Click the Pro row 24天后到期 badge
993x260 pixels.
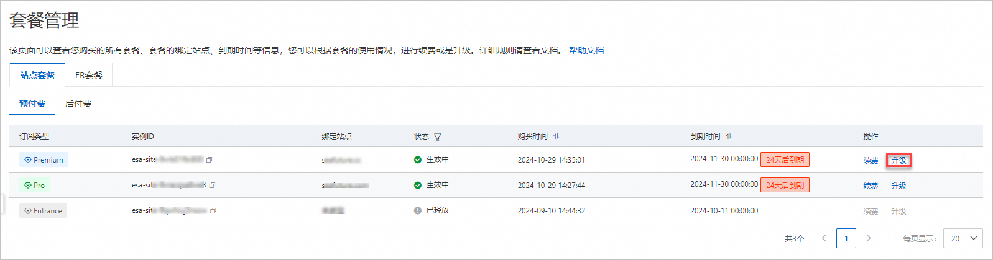pos(785,186)
